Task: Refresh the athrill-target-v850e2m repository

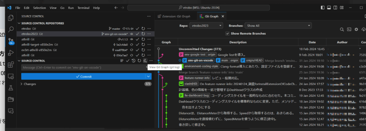Action: coord(143,45)
